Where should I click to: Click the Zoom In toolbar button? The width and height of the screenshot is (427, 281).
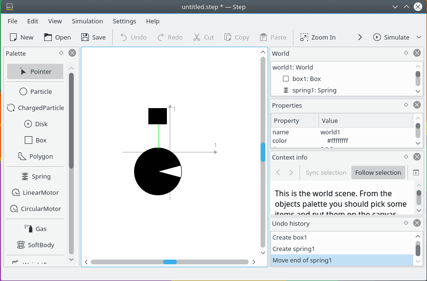tap(318, 37)
